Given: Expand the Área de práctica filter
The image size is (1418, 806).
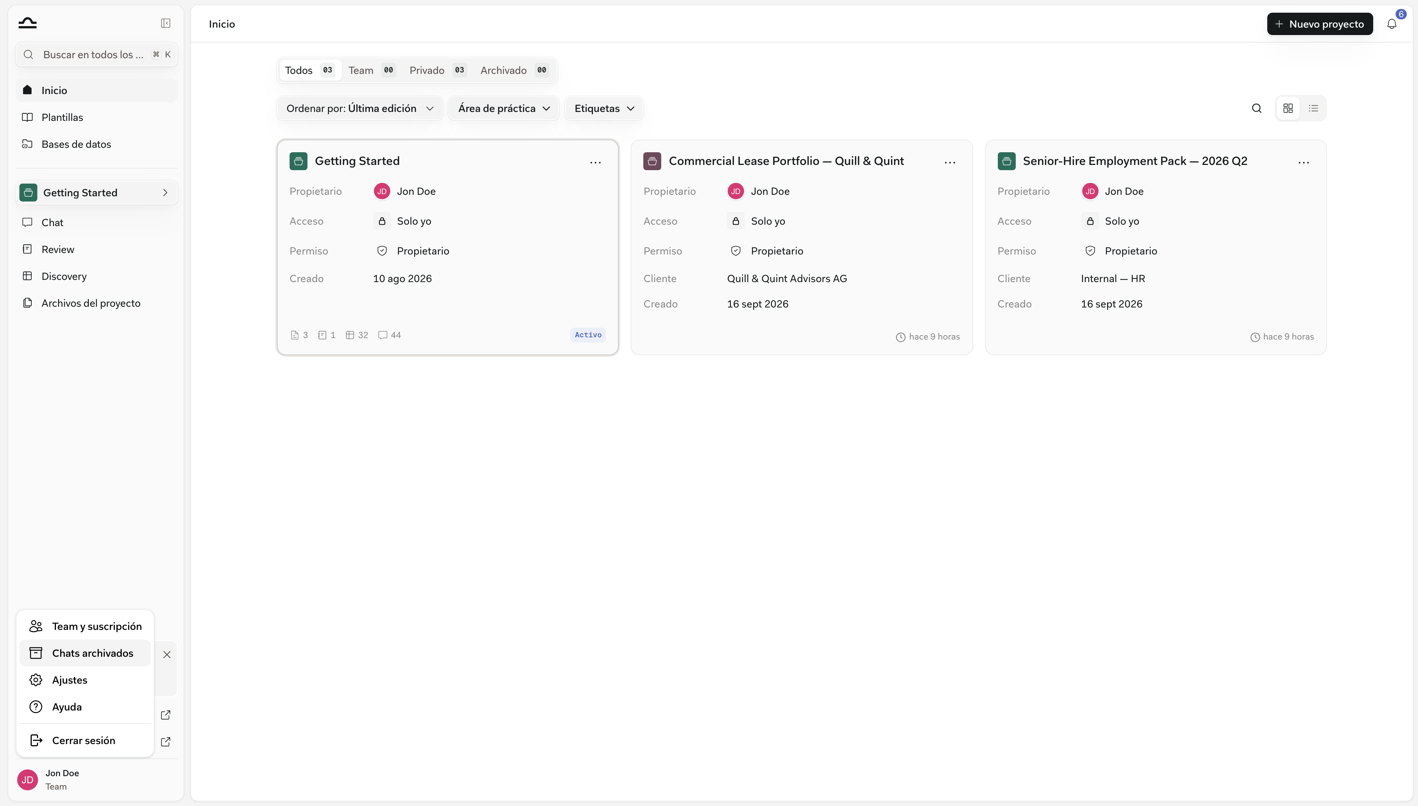Looking at the screenshot, I should pos(504,109).
